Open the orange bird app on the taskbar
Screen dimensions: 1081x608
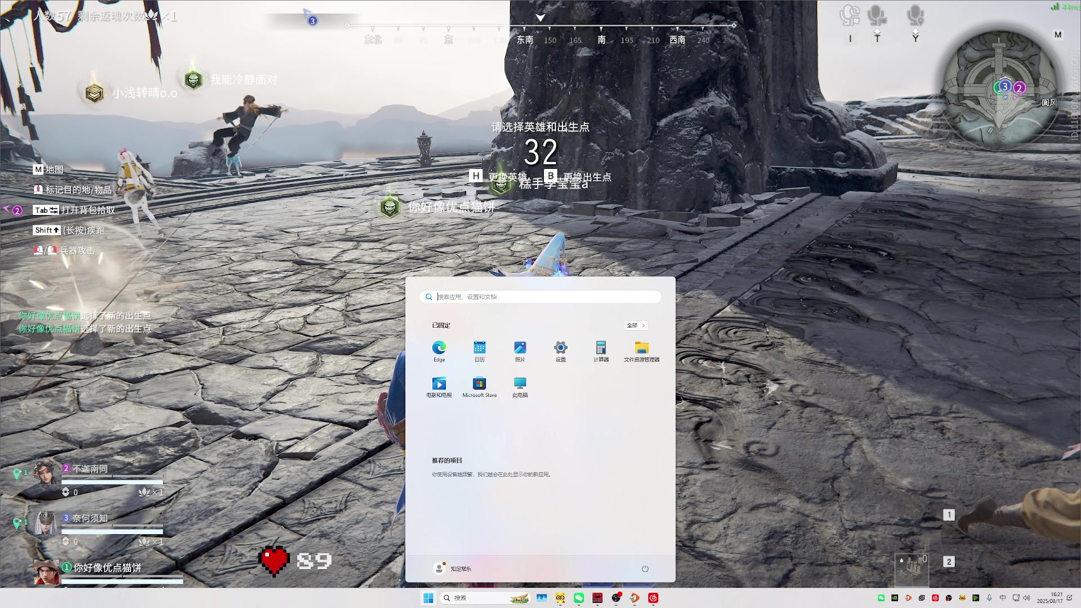click(635, 598)
